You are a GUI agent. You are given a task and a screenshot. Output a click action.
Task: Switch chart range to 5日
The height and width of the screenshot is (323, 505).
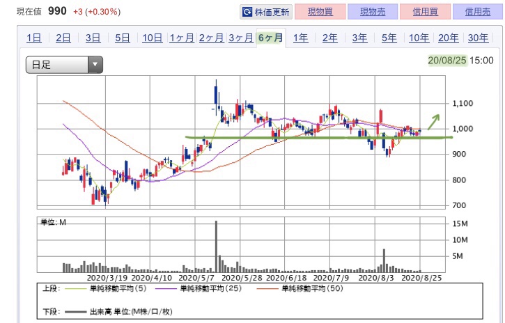(123, 38)
